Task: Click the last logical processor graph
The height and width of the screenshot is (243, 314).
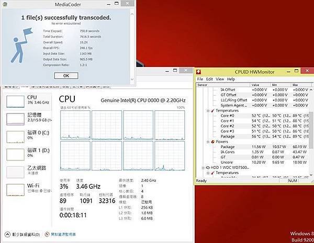Action: [x=170, y=156]
